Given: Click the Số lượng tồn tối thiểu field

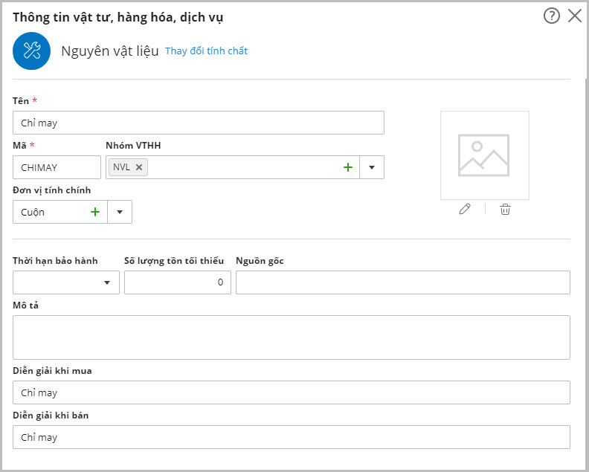Looking at the screenshot, I should click(x=177, y=282).
